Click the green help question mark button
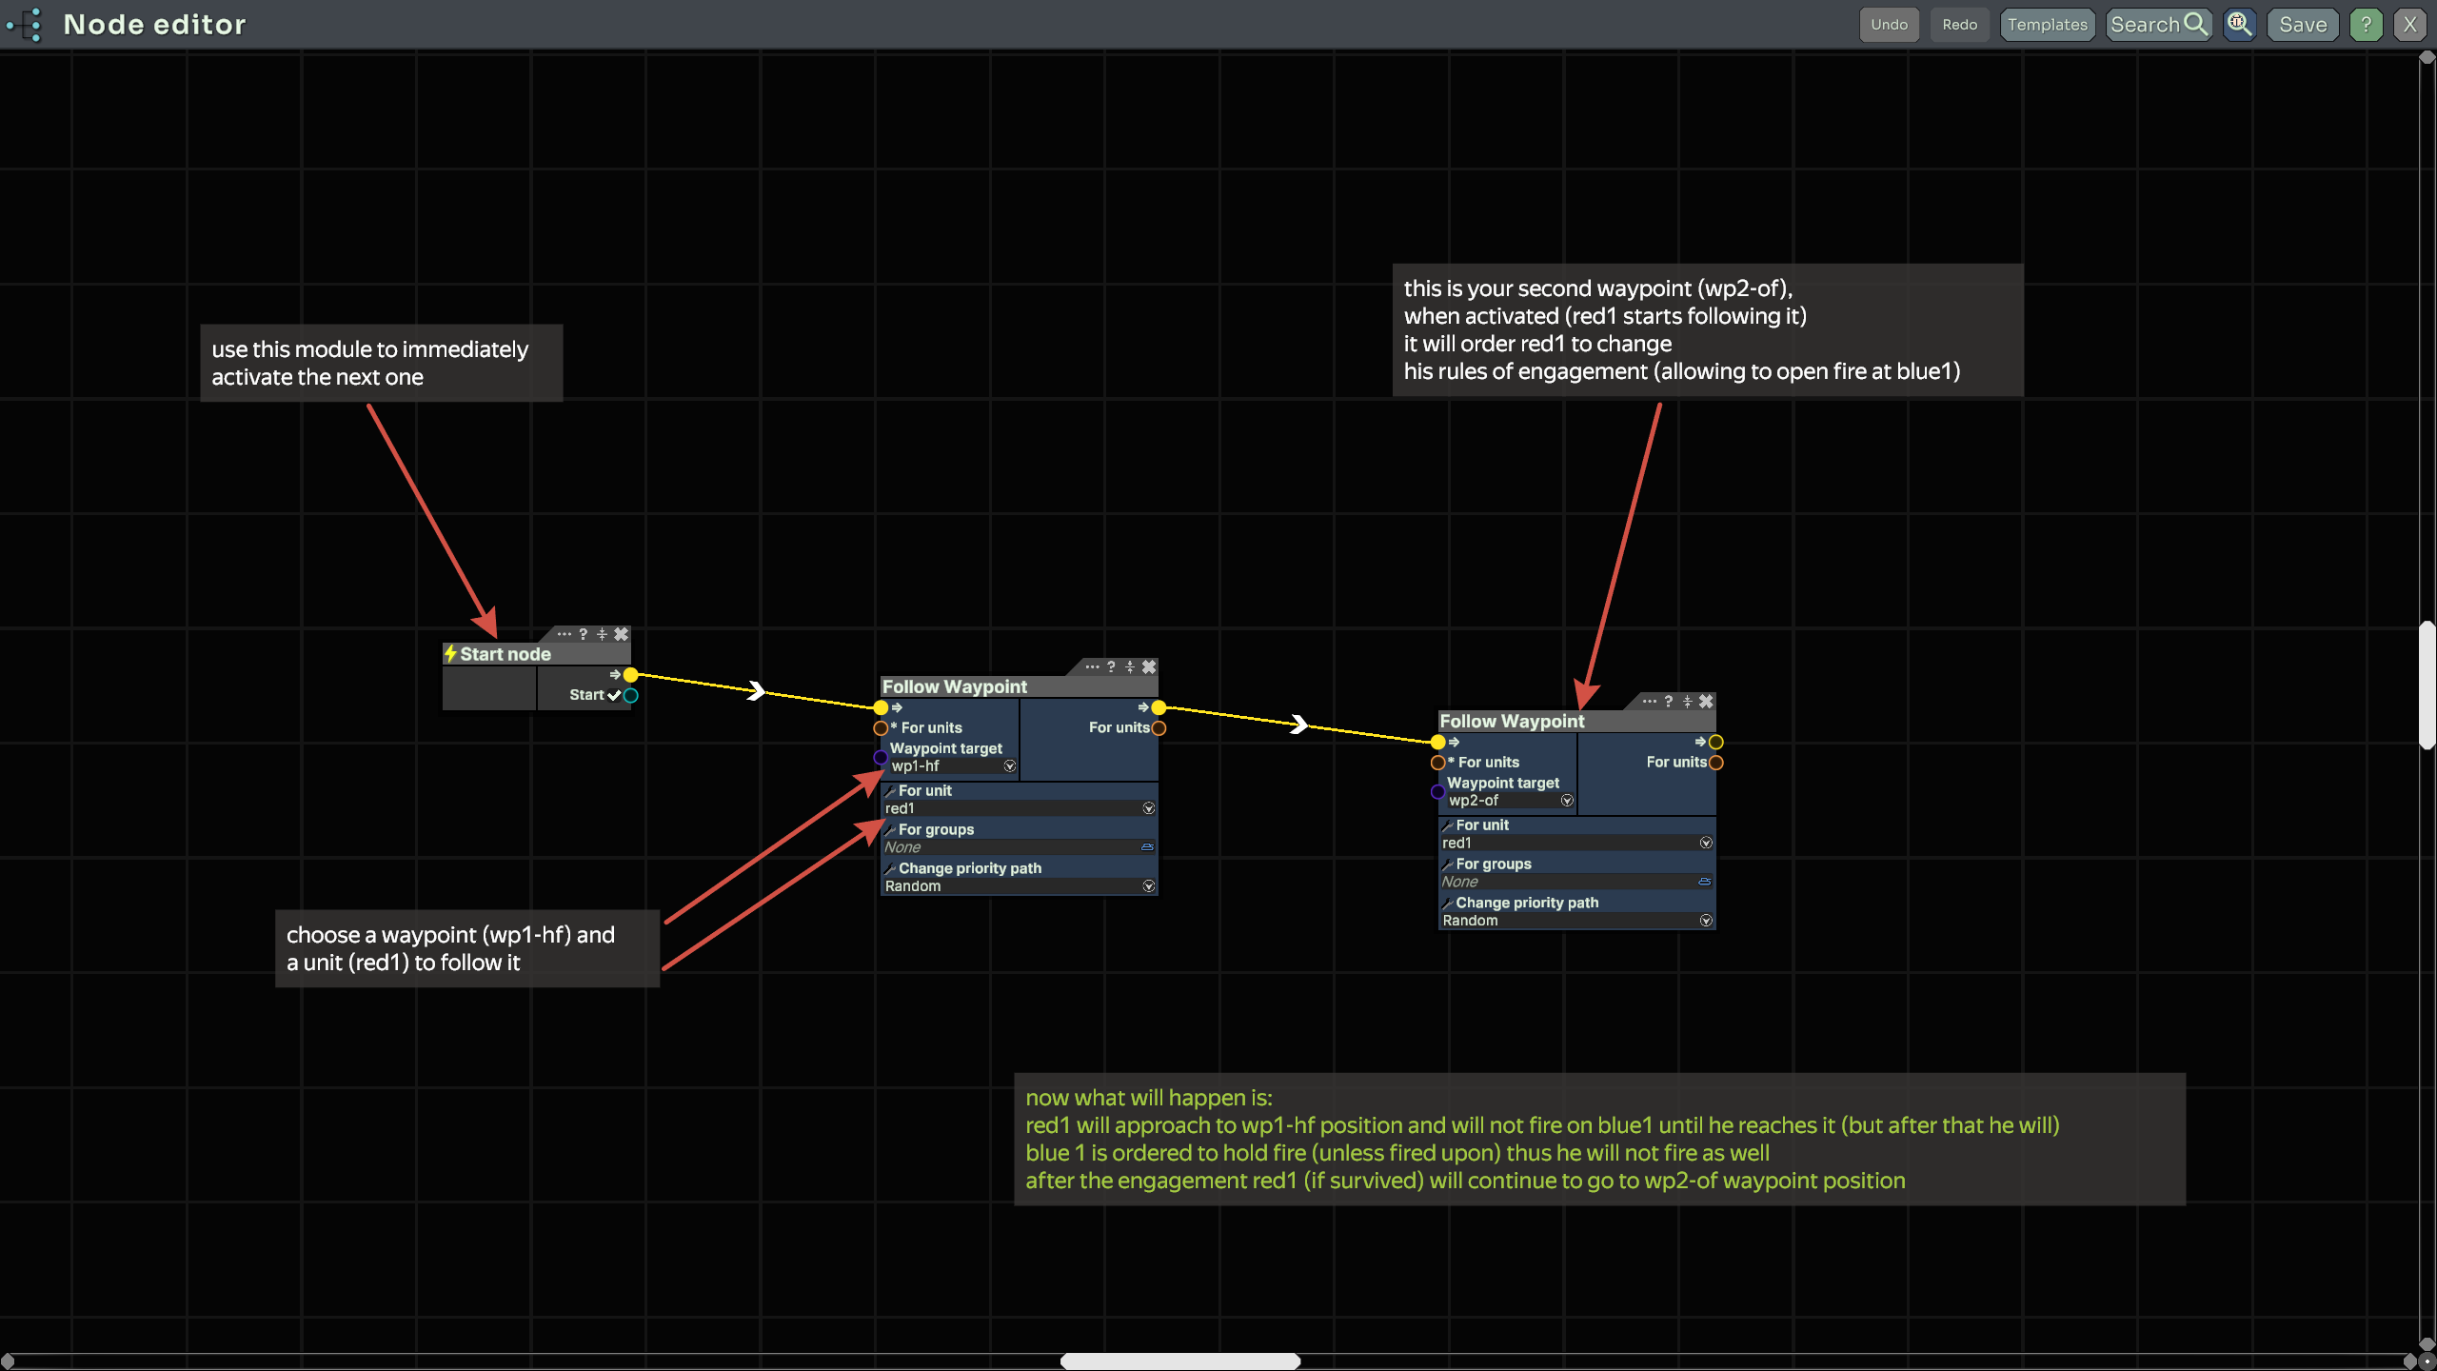The image size is (2437, 1371). point(2366,25)
